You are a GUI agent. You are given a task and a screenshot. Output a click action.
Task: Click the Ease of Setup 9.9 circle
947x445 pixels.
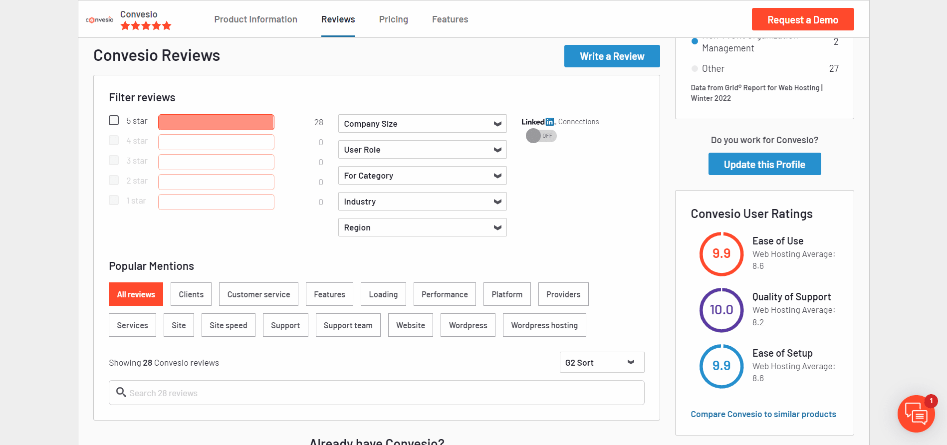(721, 366)
